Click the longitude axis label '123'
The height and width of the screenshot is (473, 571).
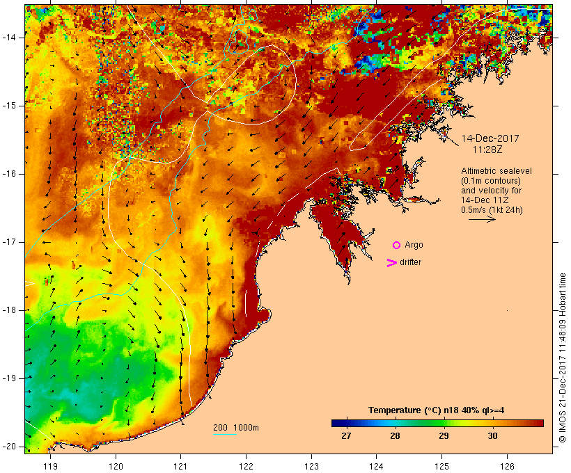point(311,466)
